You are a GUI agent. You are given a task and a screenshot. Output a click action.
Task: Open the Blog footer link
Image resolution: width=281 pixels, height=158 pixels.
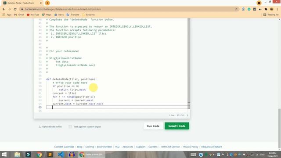pyautogui.click(x=80, y=147)
